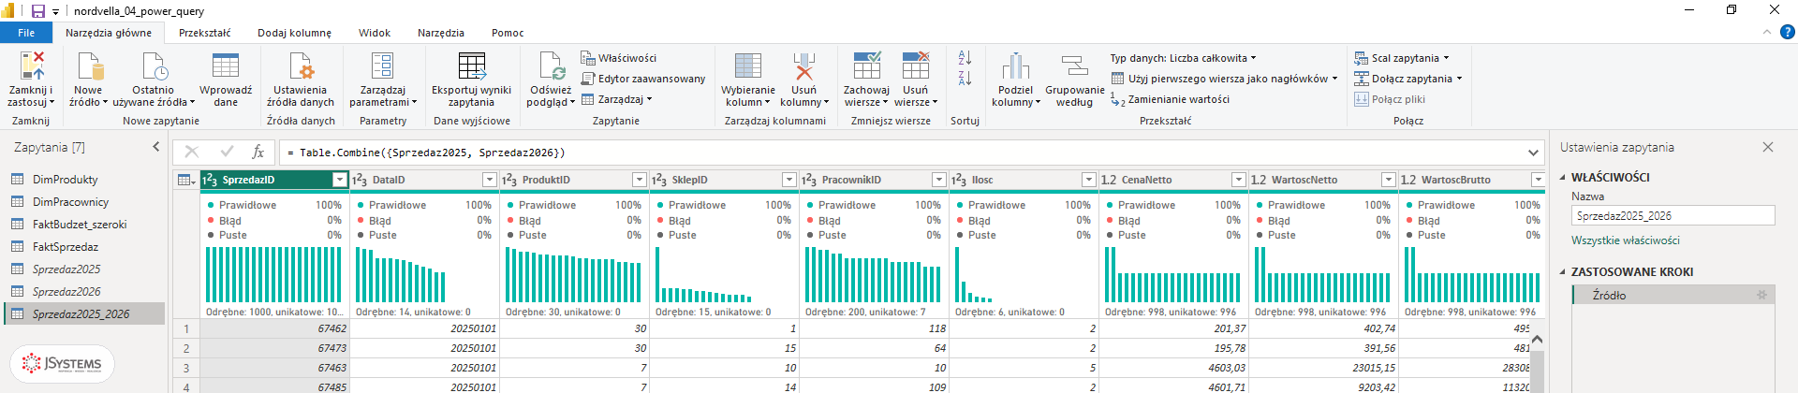Collapse WŁAŚCIWOŚCI section
Viewport: 1798px width, 393px height.
[x=1563, y=177]
